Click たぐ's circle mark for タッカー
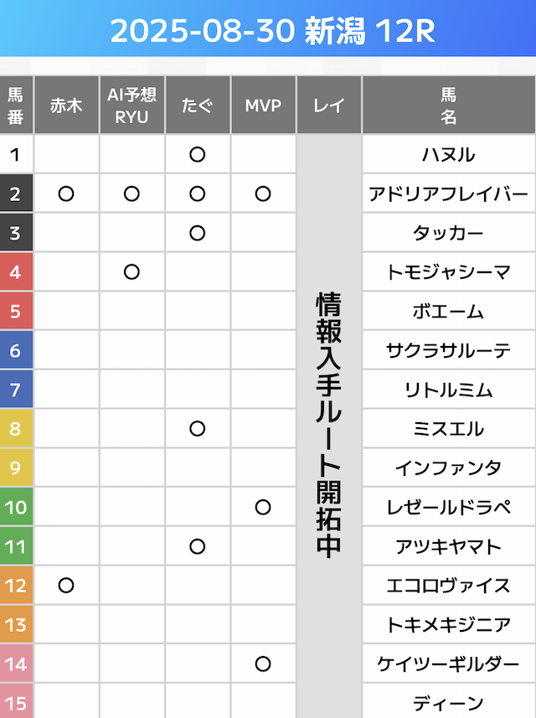This screenshot has width=536, height=718. click(198, 233)
